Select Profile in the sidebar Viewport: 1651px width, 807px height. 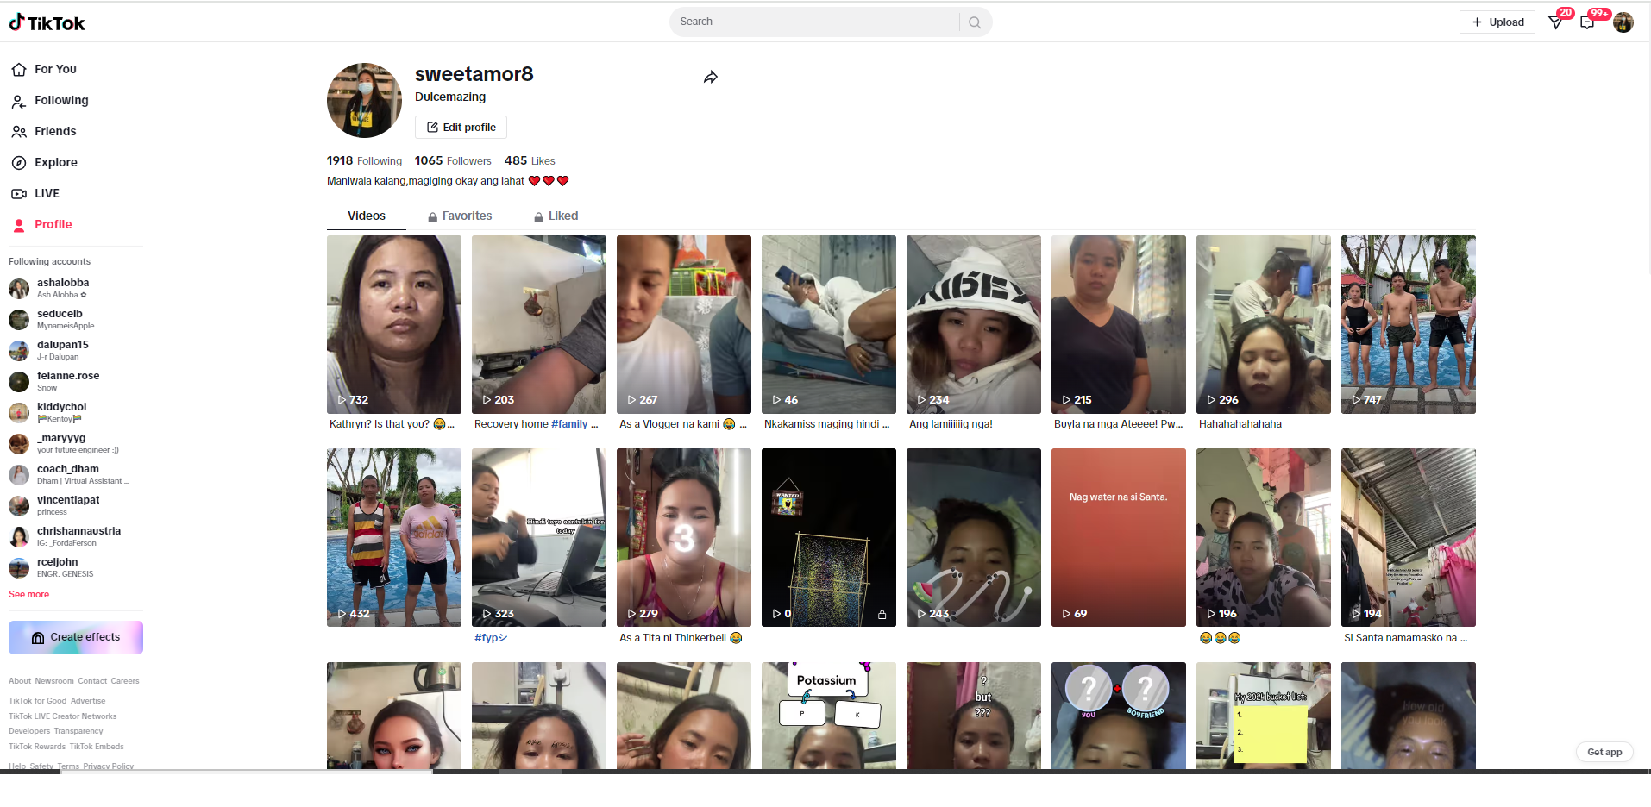pyautogui.click(x=41, y=224)
